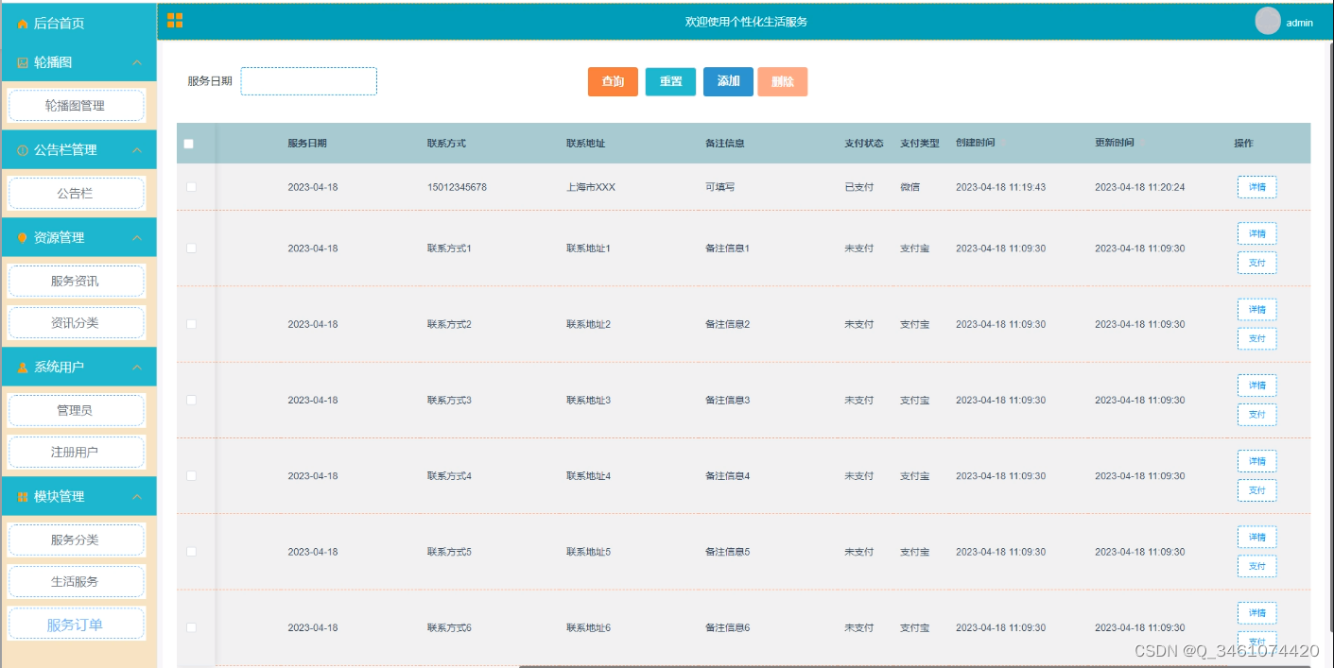Check the row for 联系方式1
The image size is (1334, 668).
[191, 248]
